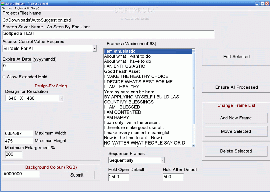Select frame 'Good heath Asset'
The height and width of the screenshot is (192, 270).
[147, 71]
